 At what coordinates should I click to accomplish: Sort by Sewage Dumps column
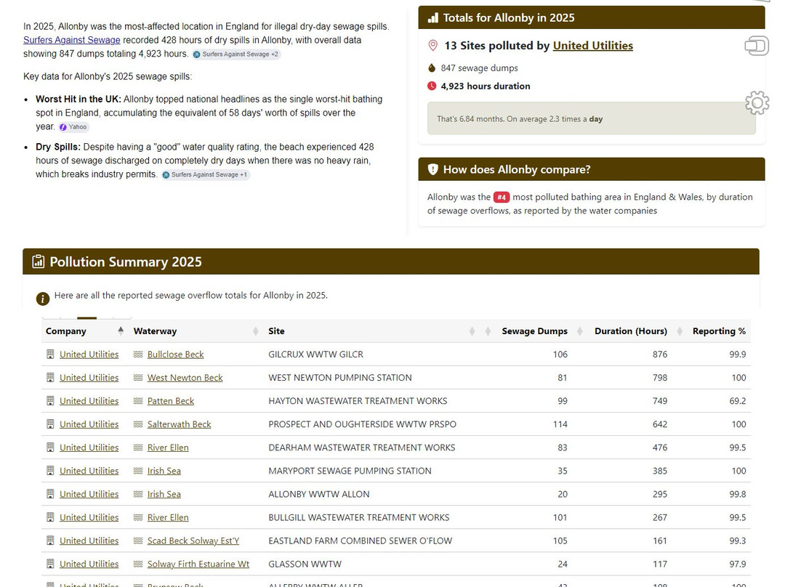click(535, 331)
